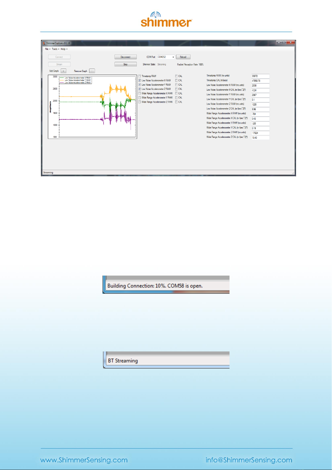Click the Add Graph label
The height and width of the screenshot is (470, 332).
click(x=54, y=71)
